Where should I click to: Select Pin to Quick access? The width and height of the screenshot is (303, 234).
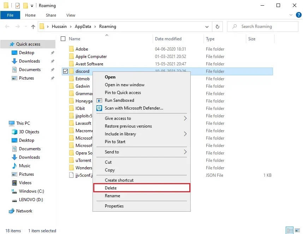click(142, 93)
